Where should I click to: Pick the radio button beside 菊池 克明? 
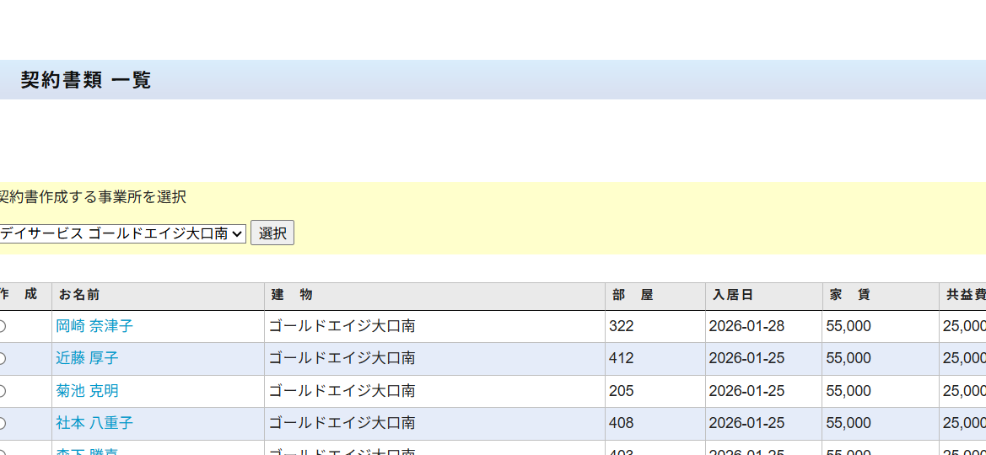3,391
